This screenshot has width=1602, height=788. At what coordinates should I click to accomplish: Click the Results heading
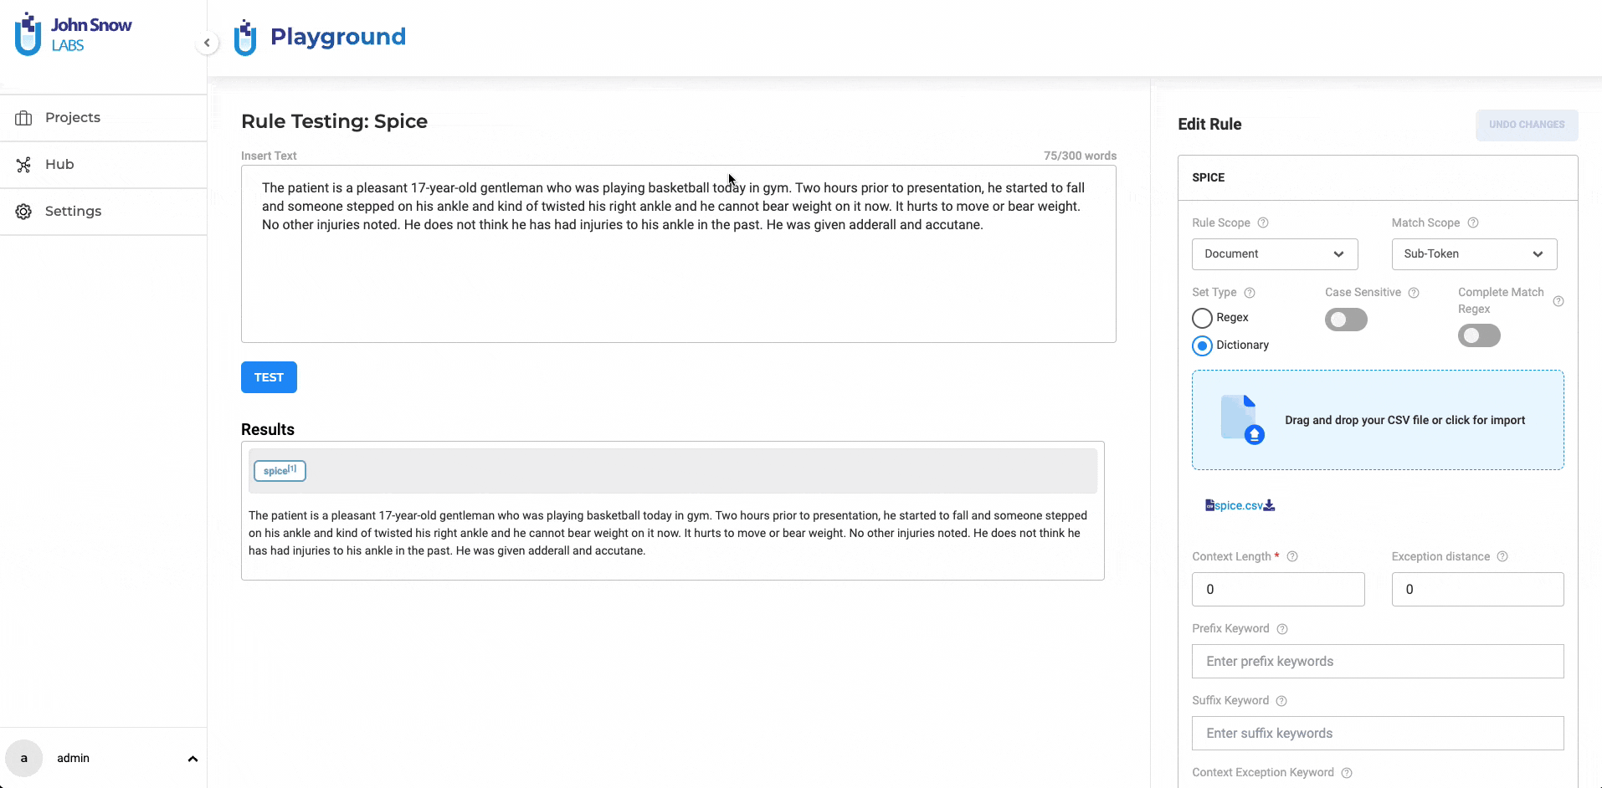pos(268,429)
